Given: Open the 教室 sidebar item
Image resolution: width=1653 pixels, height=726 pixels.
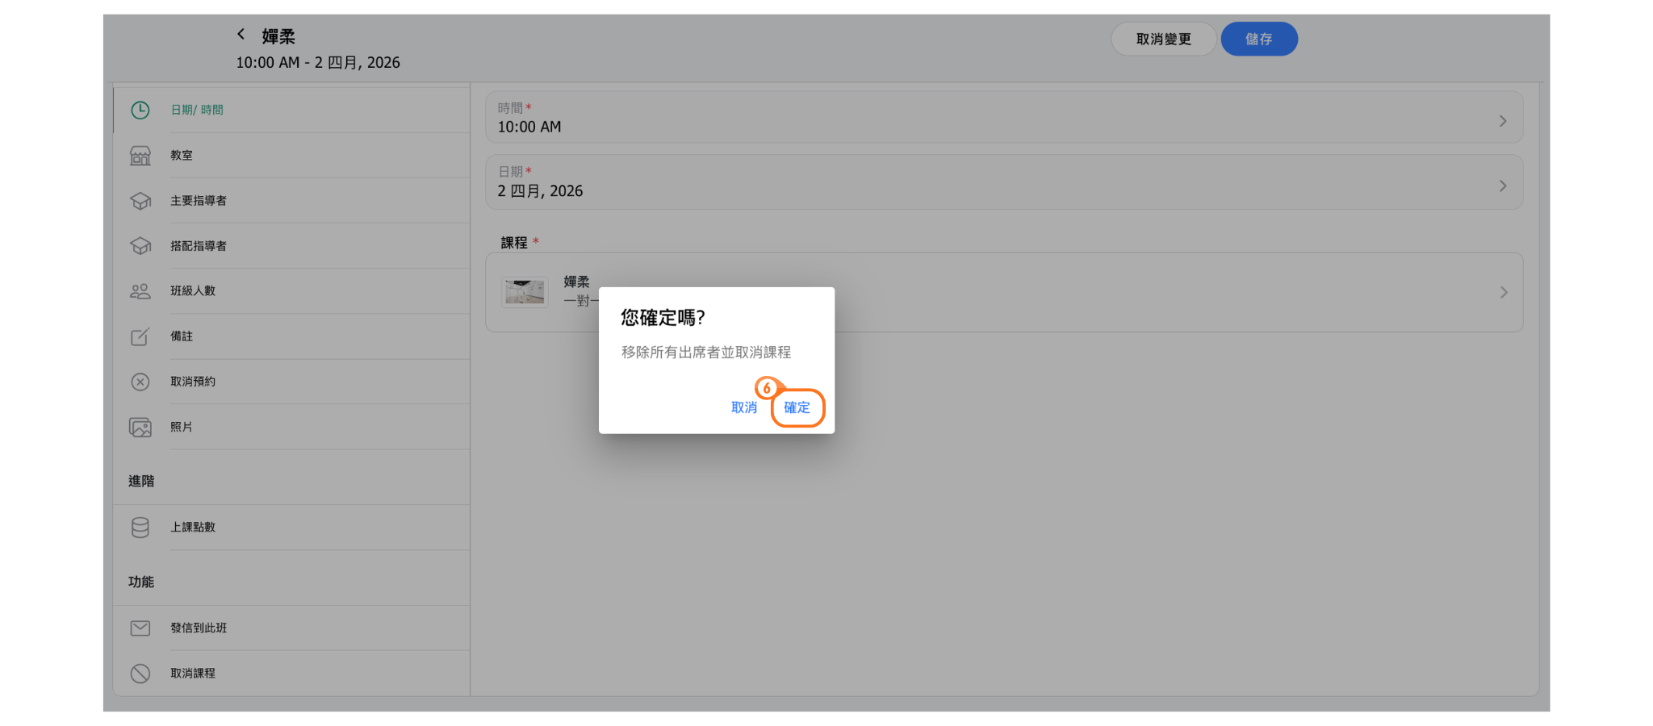Looking at the screenshot, I should coord(182,156).
